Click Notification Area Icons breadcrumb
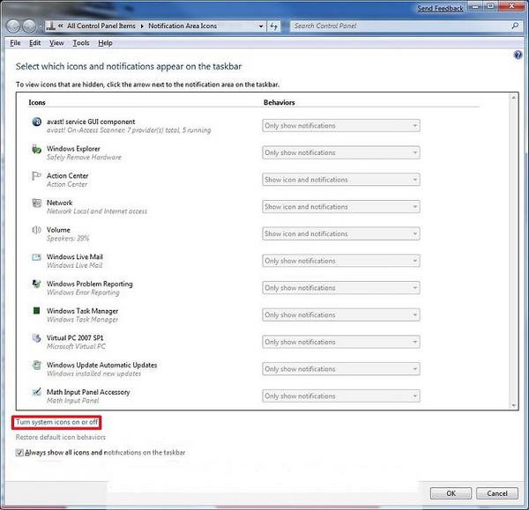This screenshot has height=510, width=529. tap(183, 26)
